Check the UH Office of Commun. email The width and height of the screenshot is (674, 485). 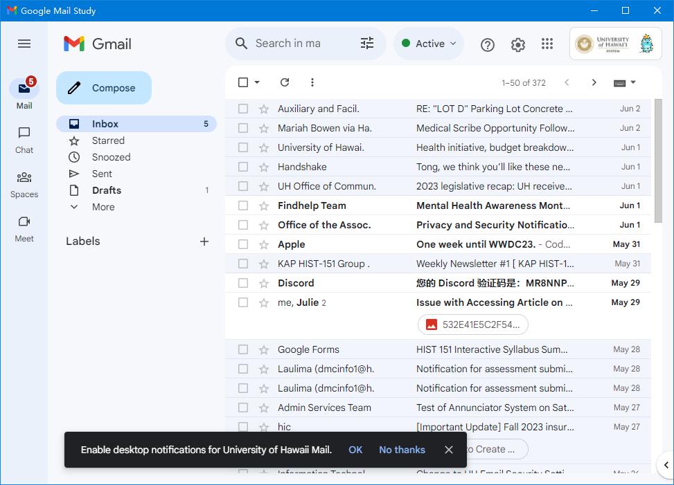click(x=243, y=186)
